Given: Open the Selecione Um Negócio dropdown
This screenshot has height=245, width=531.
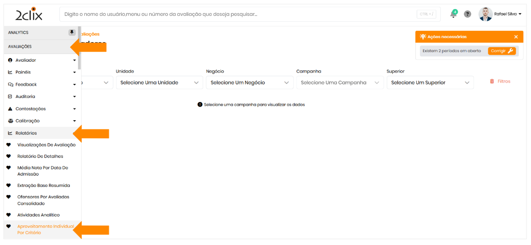Looking at the screenshot, I should point(249,83).
